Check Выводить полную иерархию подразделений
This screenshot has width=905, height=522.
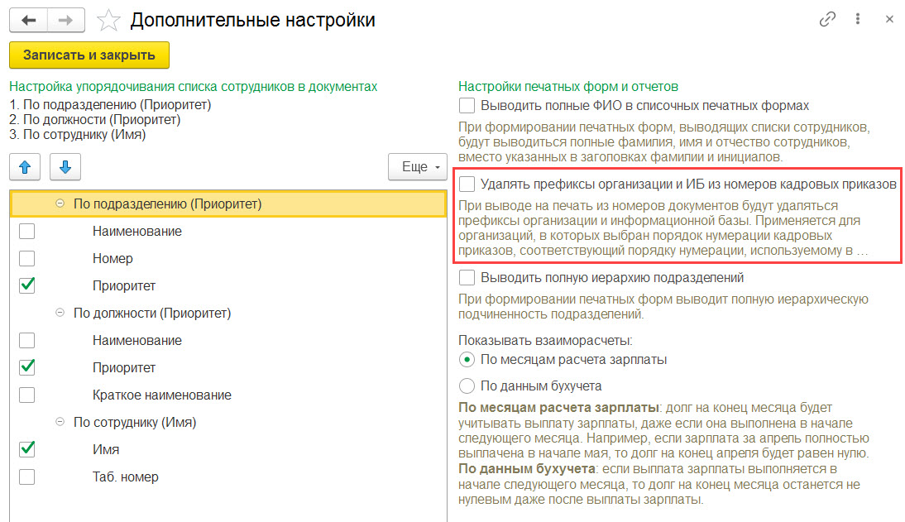(x=467, y=278)
